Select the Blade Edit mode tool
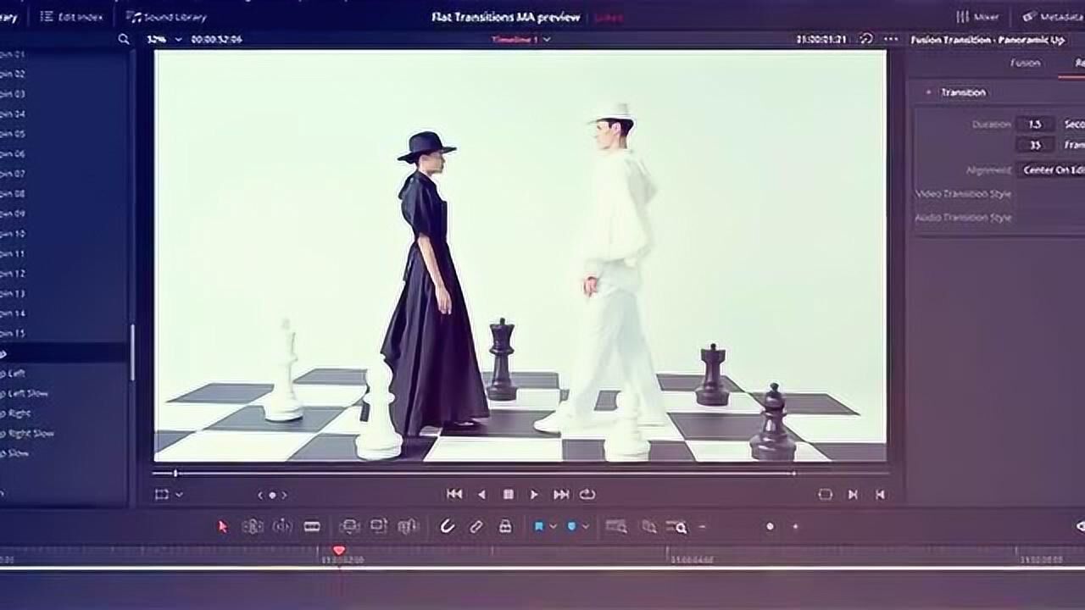 tap(312, 526)
